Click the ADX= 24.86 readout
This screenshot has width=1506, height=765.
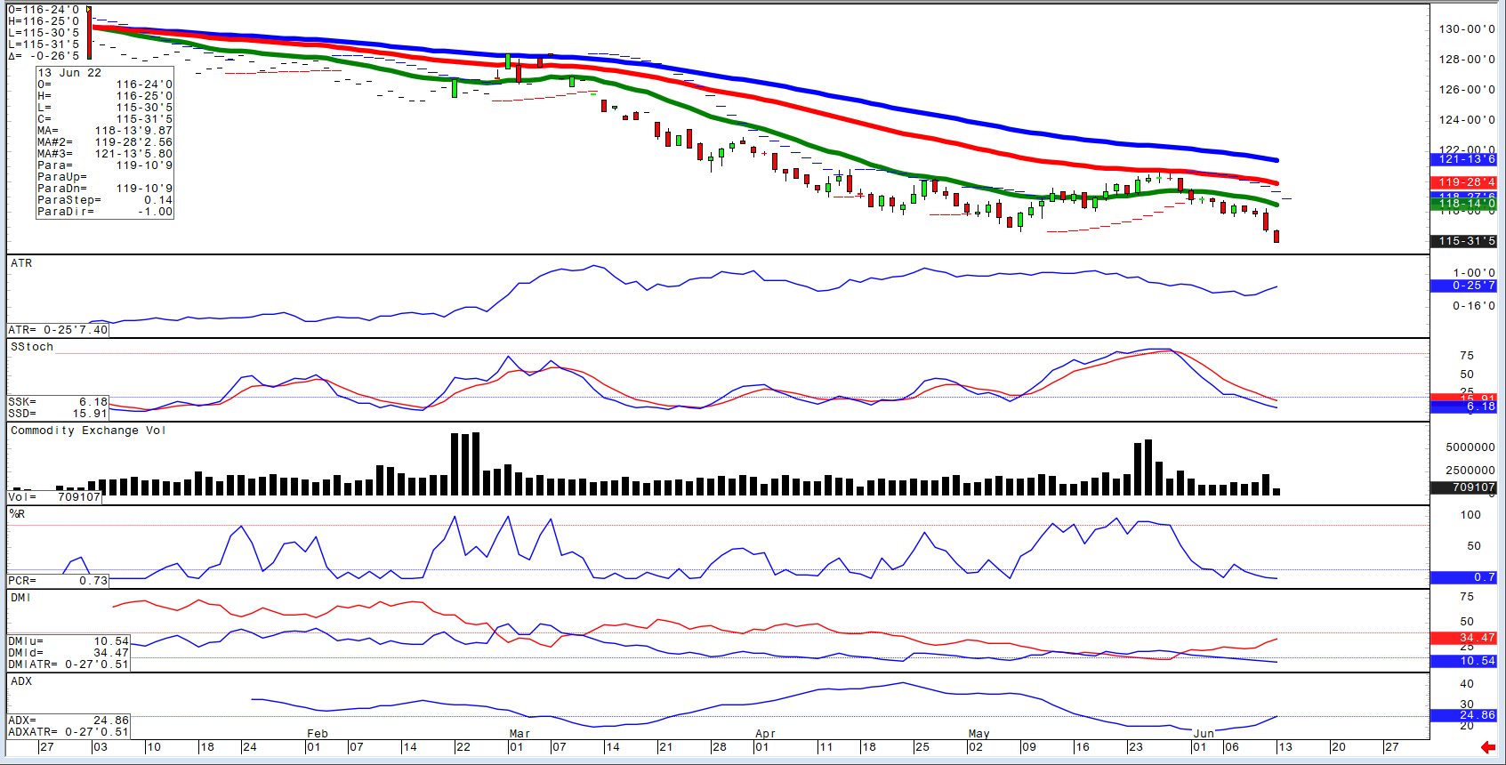68,721
